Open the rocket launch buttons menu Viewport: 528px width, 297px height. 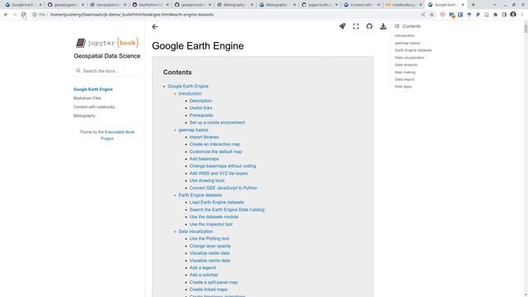[342, 26]
